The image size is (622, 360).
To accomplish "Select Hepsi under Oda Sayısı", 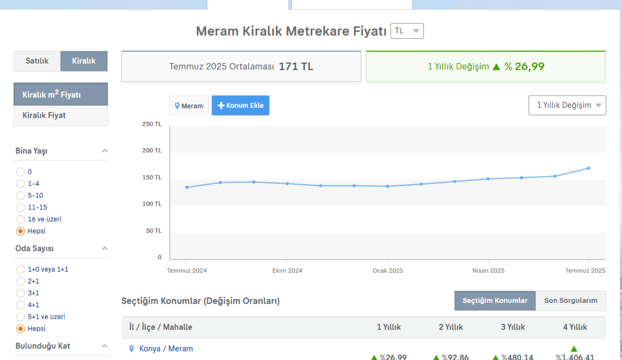I will coord(20,328).
